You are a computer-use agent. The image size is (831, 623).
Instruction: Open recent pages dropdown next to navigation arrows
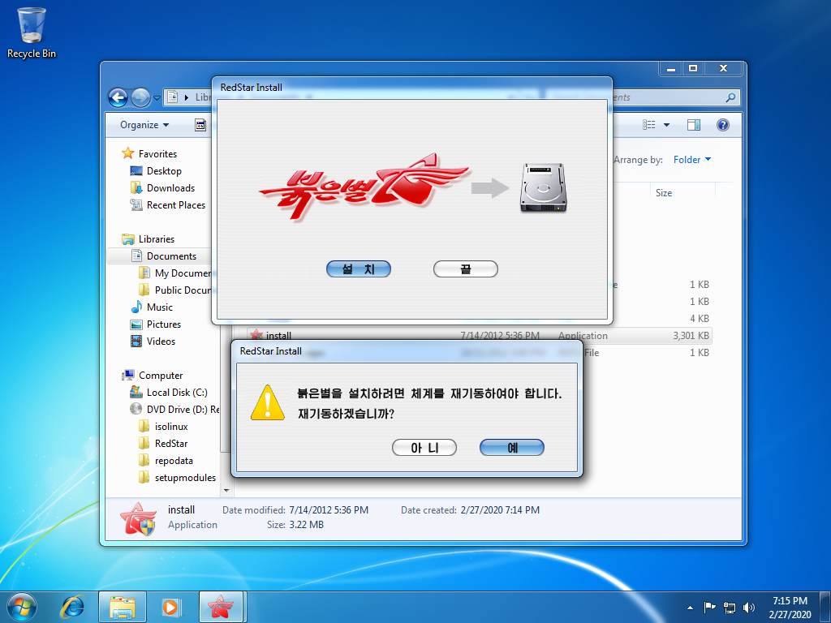tap(157, 97)
